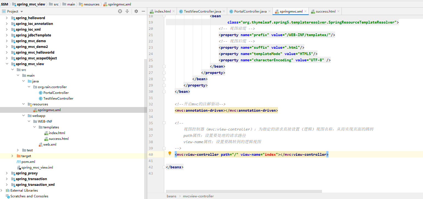Select the spring_transaction_xml module

[x=35, y=184]
